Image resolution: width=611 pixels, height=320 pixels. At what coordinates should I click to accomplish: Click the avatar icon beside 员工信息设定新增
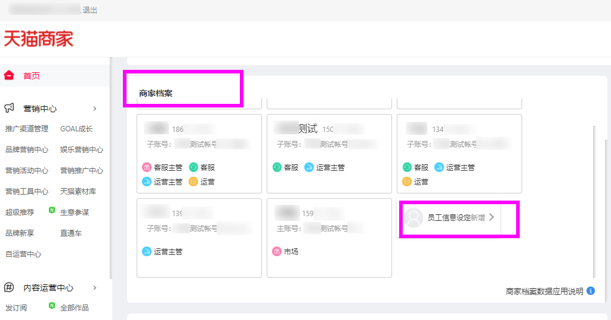pyautogui.click(x=413, y=217)
